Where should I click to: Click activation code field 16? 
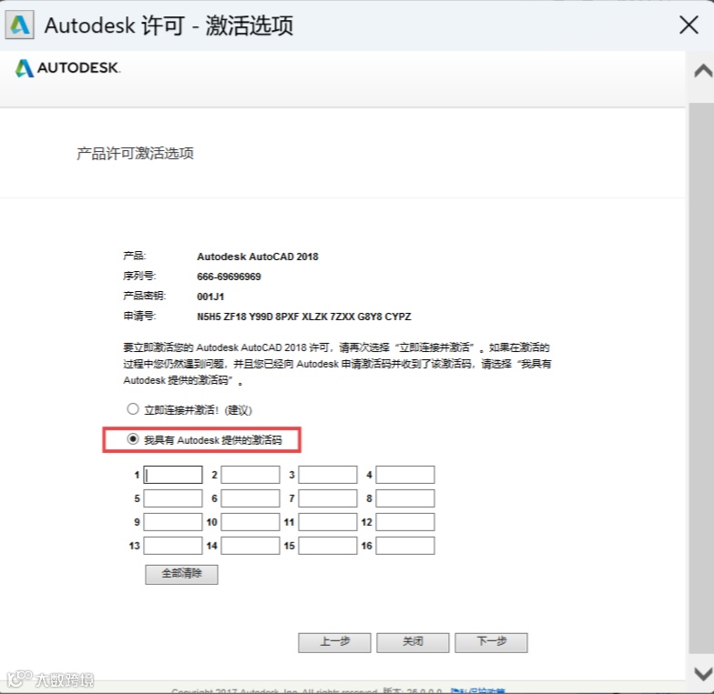405,546
